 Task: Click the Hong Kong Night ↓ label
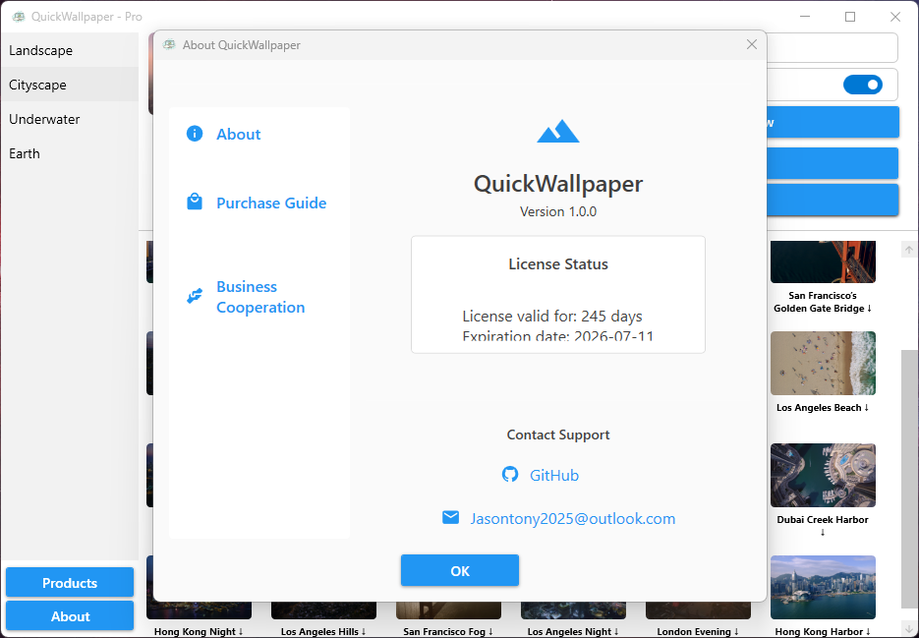click(199, 631)
